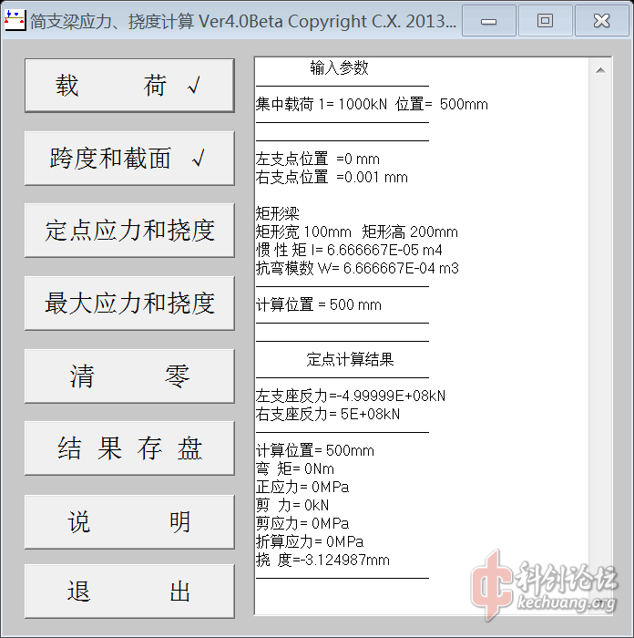Click the beam app icon in title bar

(x=15, y=21)
